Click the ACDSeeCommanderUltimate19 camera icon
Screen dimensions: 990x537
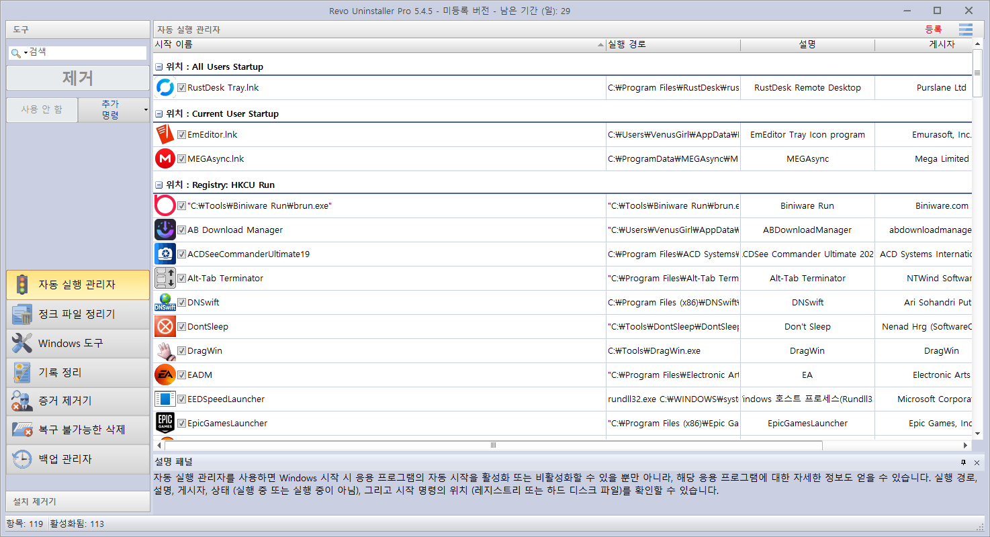tap(165, 254)
